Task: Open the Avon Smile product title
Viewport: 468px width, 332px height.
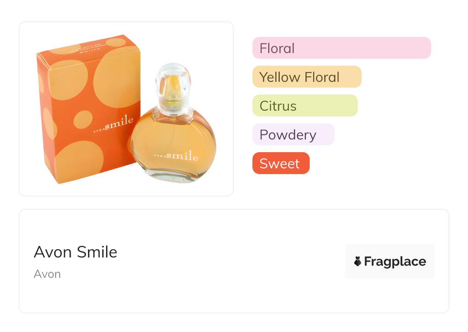Action: (x=76, y=252)
